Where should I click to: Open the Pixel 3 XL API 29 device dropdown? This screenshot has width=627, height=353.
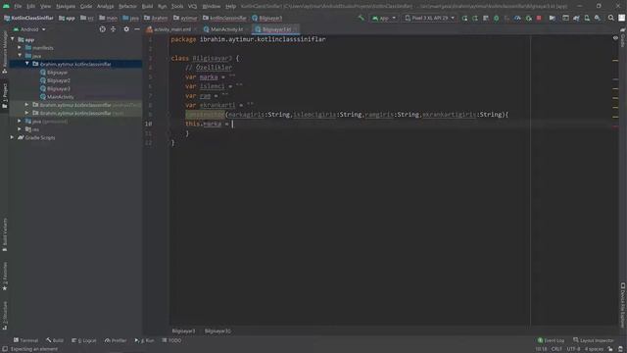pyautogui.click(x=429, y=18)
